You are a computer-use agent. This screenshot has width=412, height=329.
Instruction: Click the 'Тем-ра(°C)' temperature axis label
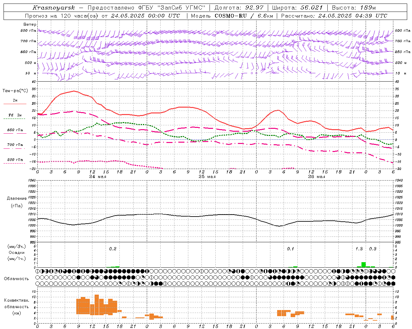click(15, 91)
